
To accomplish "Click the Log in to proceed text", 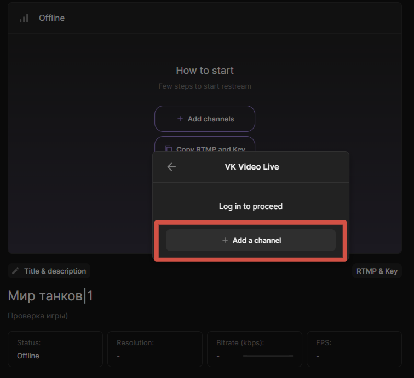I will coord(251,206).
